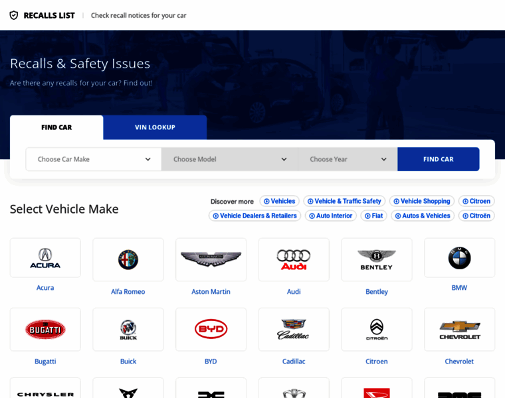Pick the BMW roundel logo

pyautogui.click(x=459, y=258)
